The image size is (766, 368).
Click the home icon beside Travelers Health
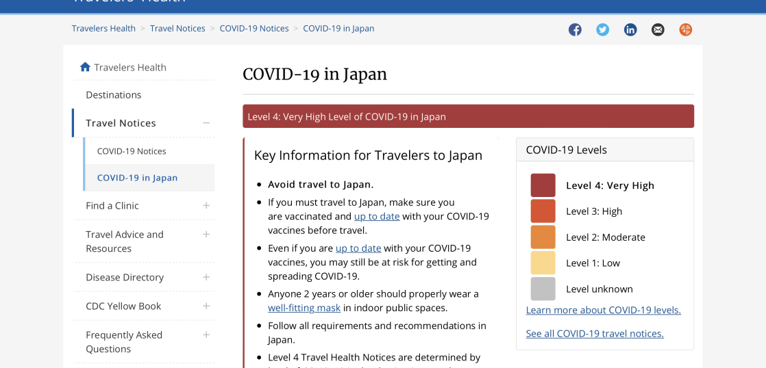click(85, 67)
